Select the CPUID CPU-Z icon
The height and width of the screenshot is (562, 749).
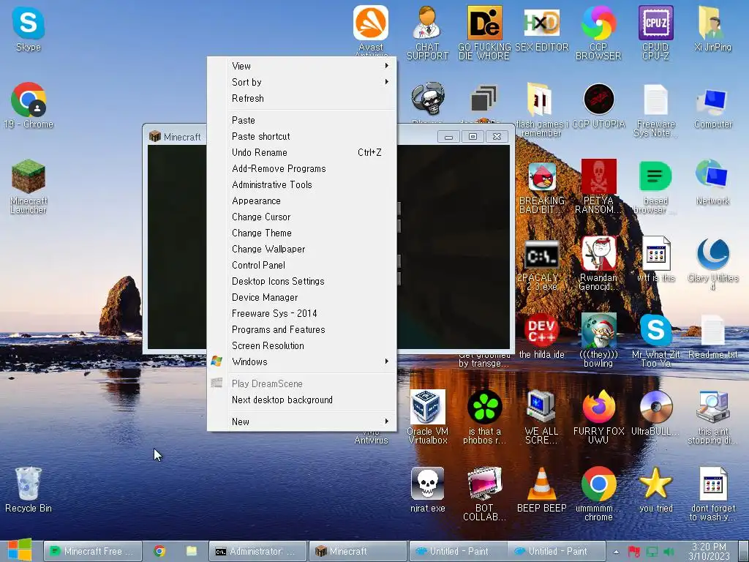coord(655,32)
